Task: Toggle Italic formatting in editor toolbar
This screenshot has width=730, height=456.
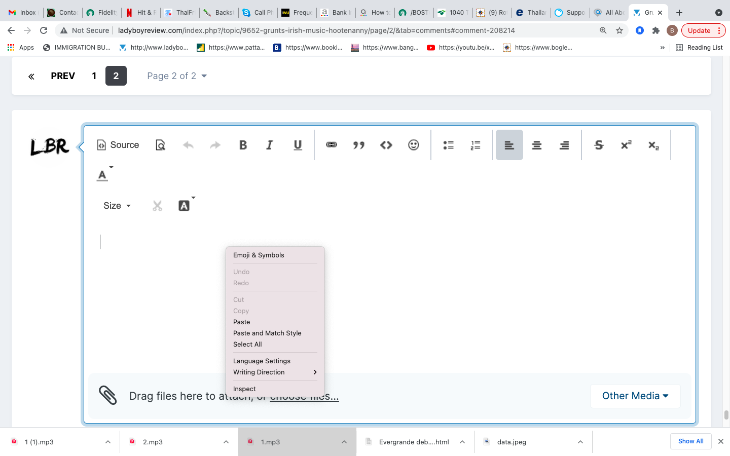Action: pyautogui.click(x=270, y=145)
